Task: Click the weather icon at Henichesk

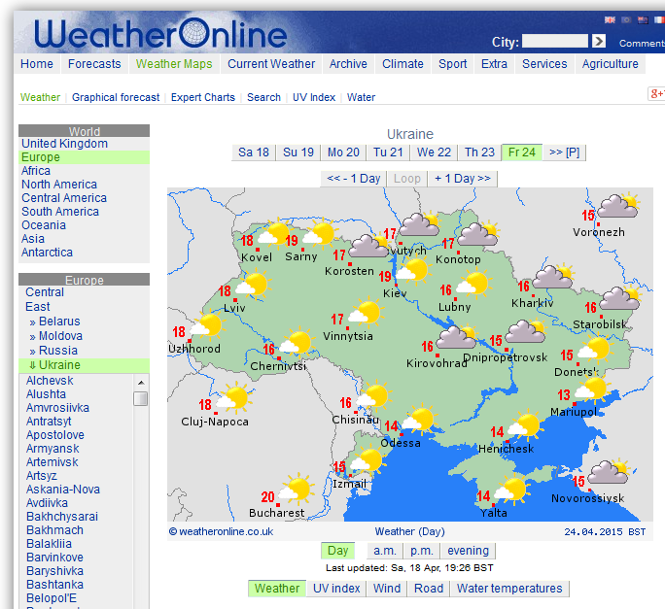Action: tap(526, 425)
